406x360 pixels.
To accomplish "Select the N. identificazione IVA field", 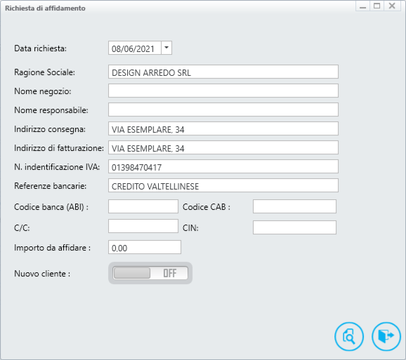I will click(223, 166).
